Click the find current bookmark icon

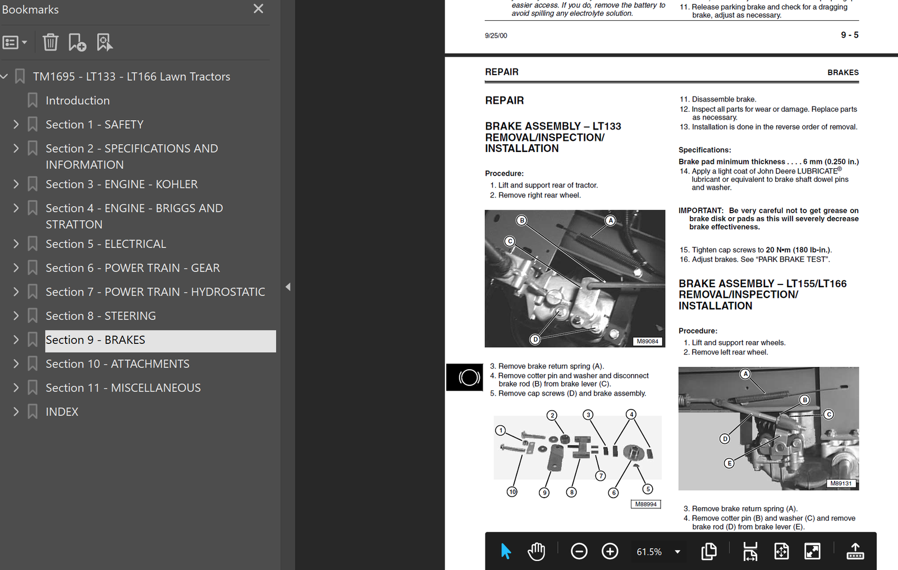click(104, 42)
